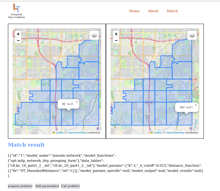Open OpenStreetMap link on left map
220x191 pixels.
(x=77, y=133)
